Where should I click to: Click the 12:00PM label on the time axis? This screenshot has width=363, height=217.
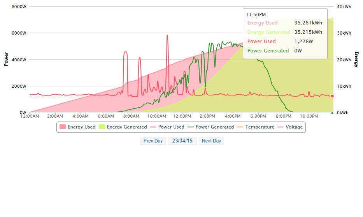(x=182, y=116)
